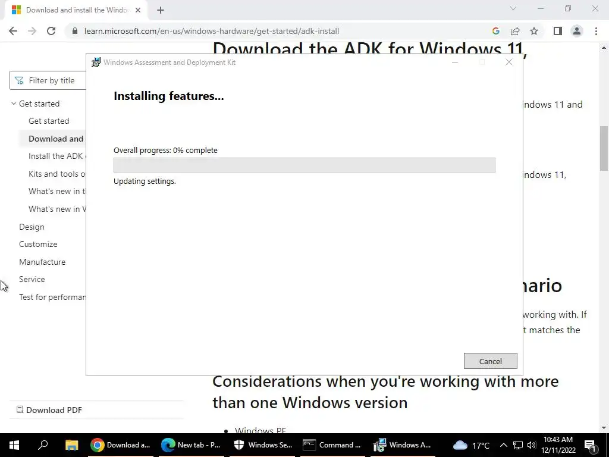
Task: Open Service section in sidebar
Action: point(32,279)
